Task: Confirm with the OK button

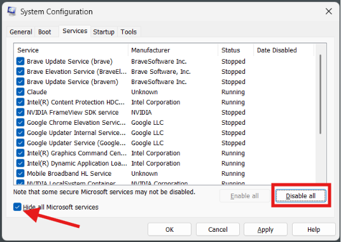Action: [169, 229]
